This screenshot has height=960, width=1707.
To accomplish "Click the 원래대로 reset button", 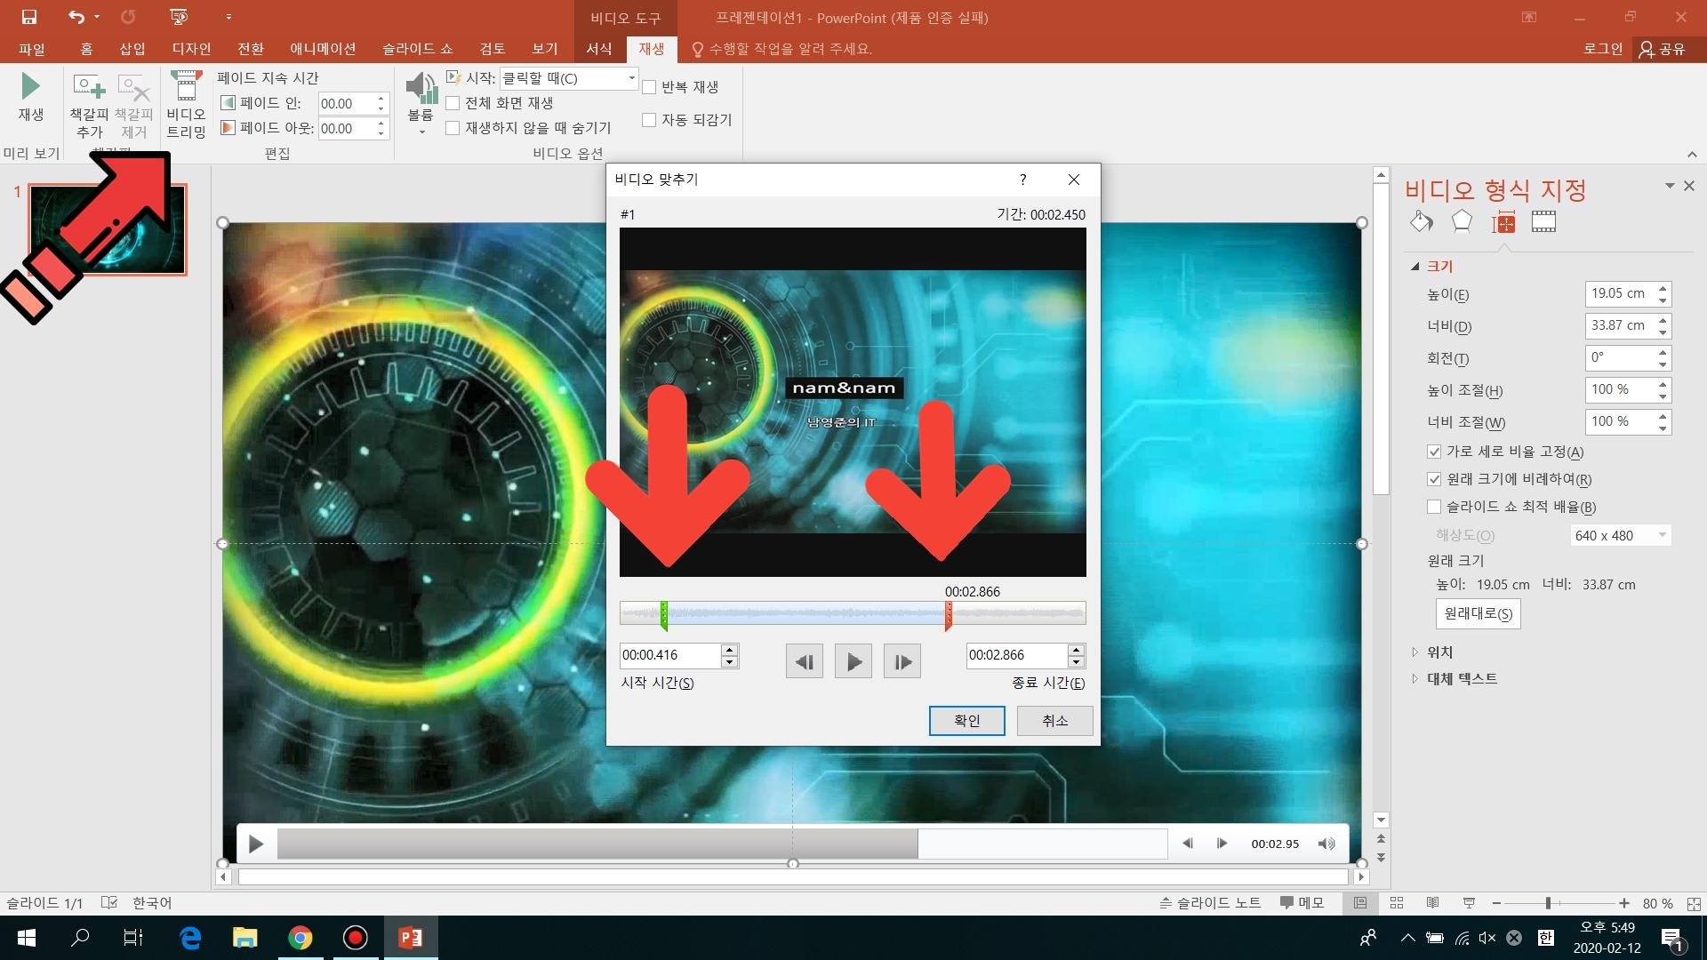I will tap(1478, 613).
